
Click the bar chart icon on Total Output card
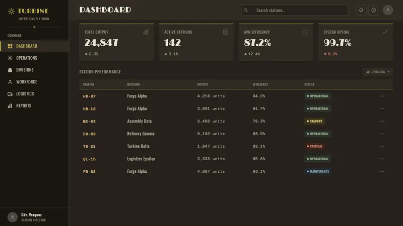[146, 32]
